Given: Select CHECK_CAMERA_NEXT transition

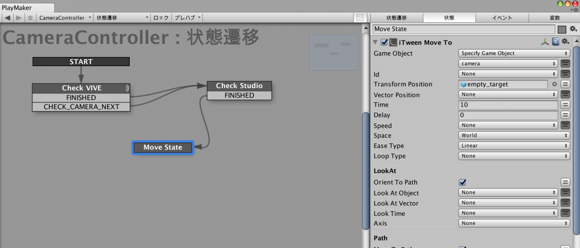Looking at the screenshot, I should click(x=81, y=107).
